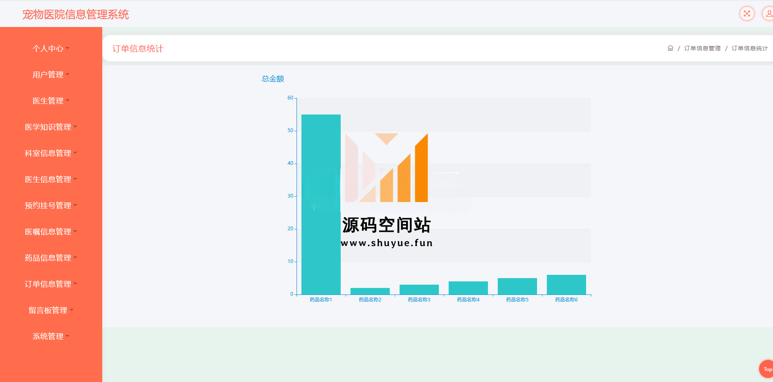Click the 总金额 chart title
This screenshot has height=382, width=773.
coord(273,79)
